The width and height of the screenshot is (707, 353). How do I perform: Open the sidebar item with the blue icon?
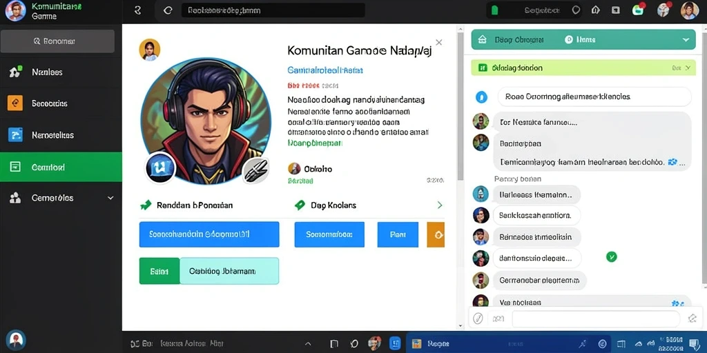(x=61, y=134)
